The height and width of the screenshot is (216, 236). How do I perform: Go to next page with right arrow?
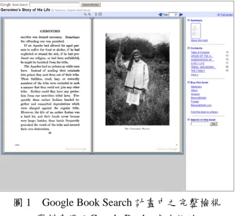click(x=181, y=14)
